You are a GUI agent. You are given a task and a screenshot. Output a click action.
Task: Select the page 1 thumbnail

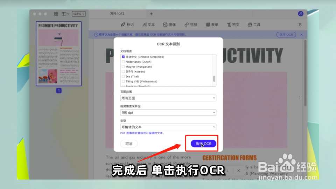pos(59,54)
